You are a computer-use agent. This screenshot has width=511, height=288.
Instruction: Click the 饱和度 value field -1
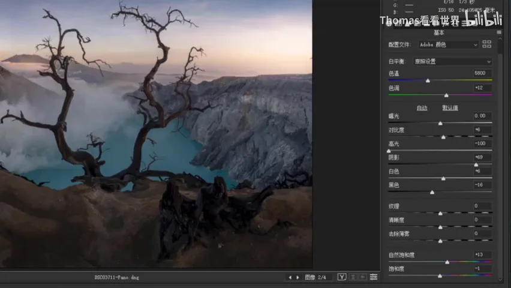tap(482, 268)
